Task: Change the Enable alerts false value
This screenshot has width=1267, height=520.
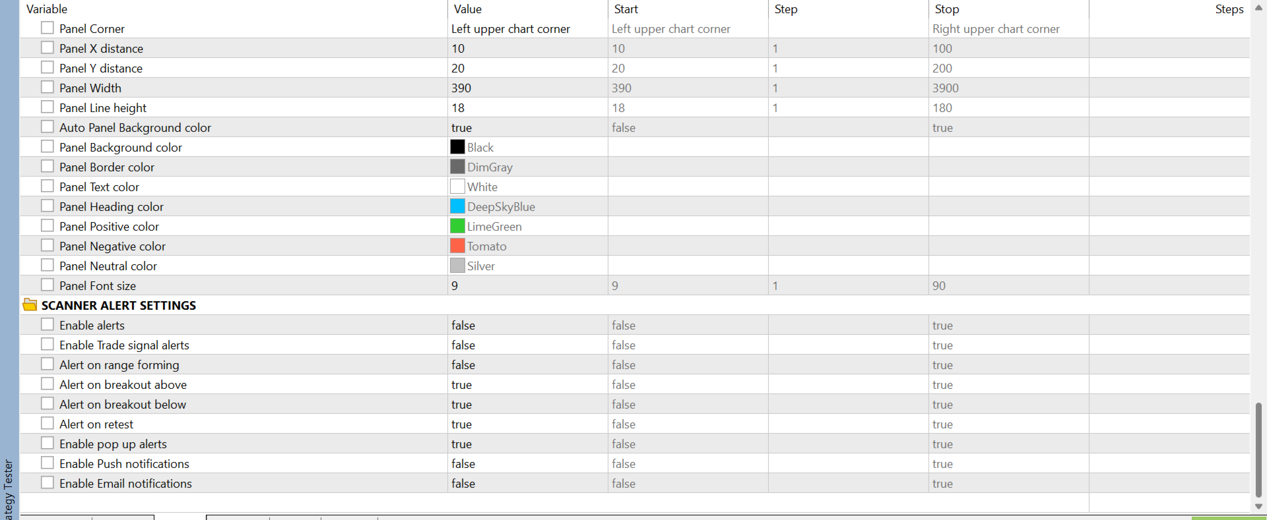Action: [x=527, y=325]
